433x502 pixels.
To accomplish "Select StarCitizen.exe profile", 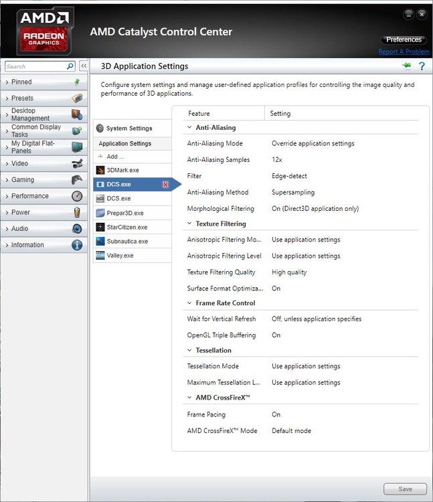I will click(x=132, y=227).
